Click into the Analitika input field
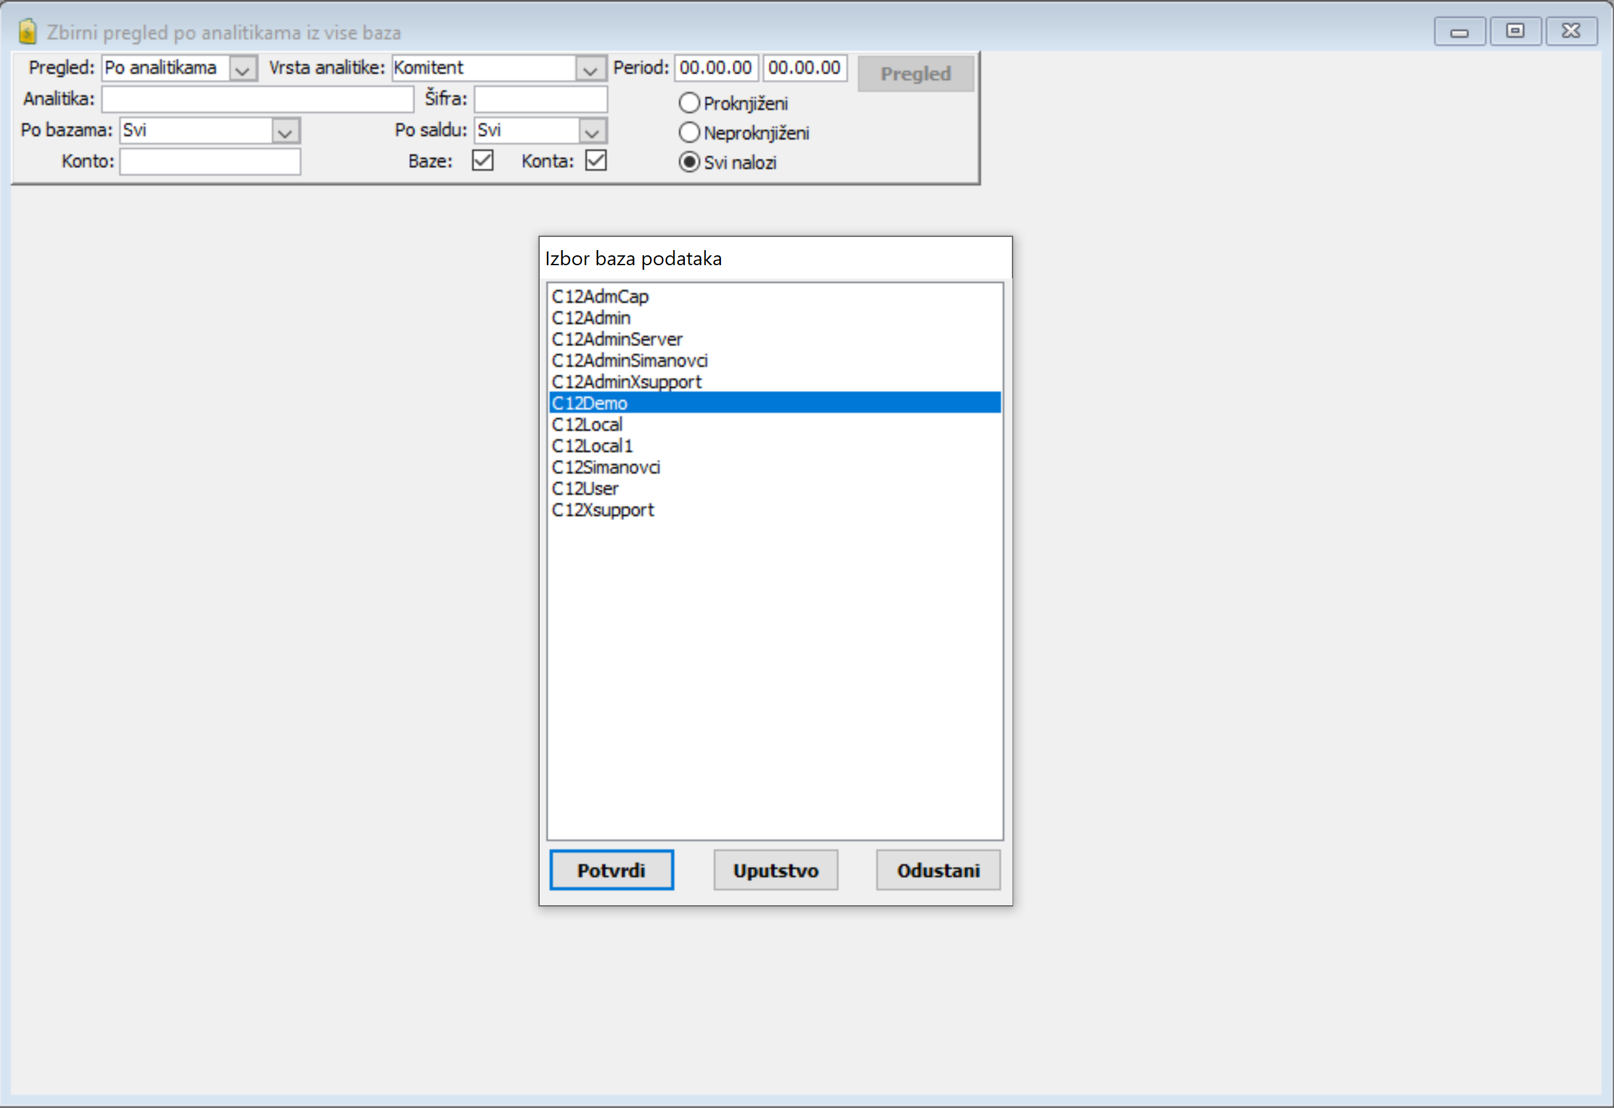Viewport: 1614px width, 1108px height. pyautogui.click(x=257, y=99)
